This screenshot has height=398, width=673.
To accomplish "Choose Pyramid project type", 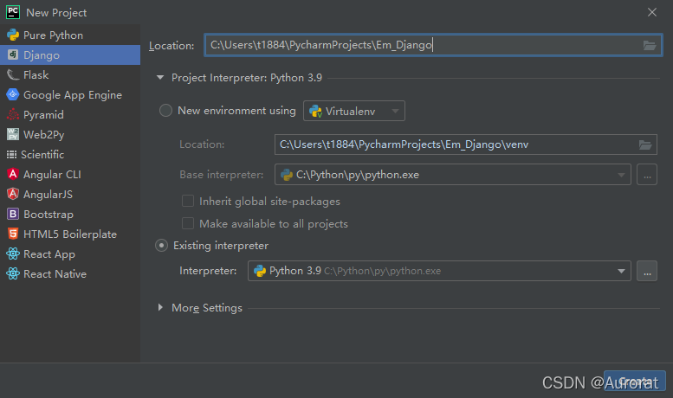I will tap(70, 114).
